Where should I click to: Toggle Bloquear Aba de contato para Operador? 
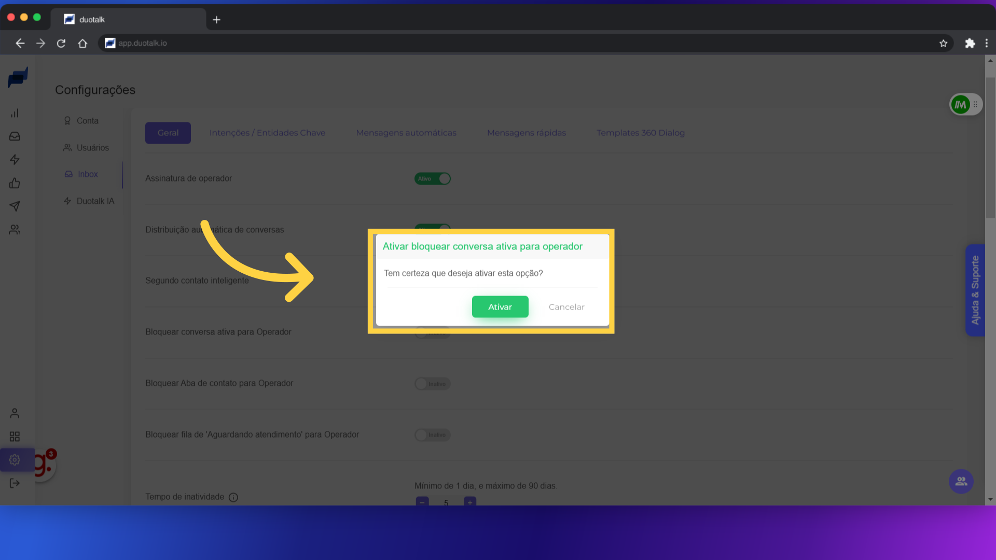[x=432, y=384]
